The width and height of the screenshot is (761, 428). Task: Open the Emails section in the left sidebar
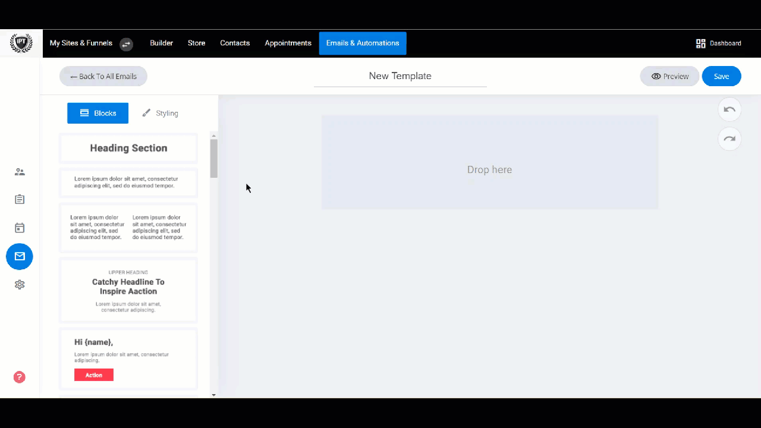tap(20, 256)
